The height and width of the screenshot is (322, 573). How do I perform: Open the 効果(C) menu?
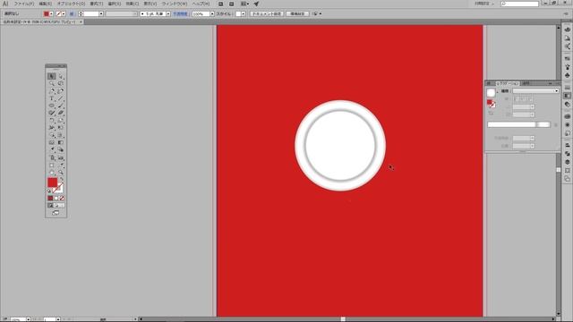(133, 4)
